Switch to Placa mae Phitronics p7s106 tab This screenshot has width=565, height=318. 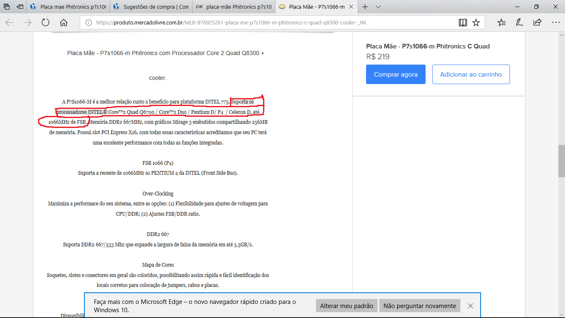[x=69, y=7]
